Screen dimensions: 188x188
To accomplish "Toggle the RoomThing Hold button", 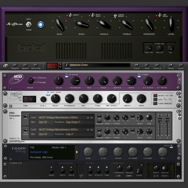I will pos(171,147).
